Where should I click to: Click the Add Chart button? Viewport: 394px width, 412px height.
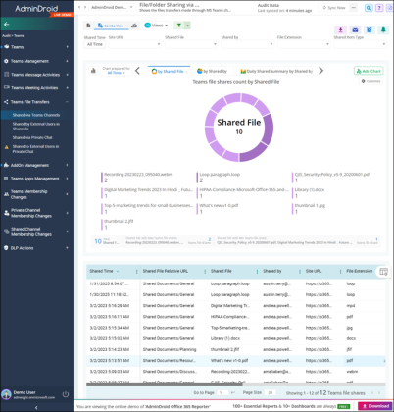point(369,71)
